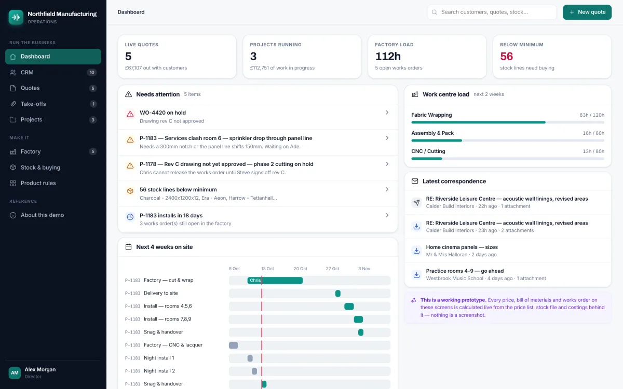Viewport: 623px width, 389px height.
Task: Click the 13 Oct date label on timeline
Action: point(267,269)
